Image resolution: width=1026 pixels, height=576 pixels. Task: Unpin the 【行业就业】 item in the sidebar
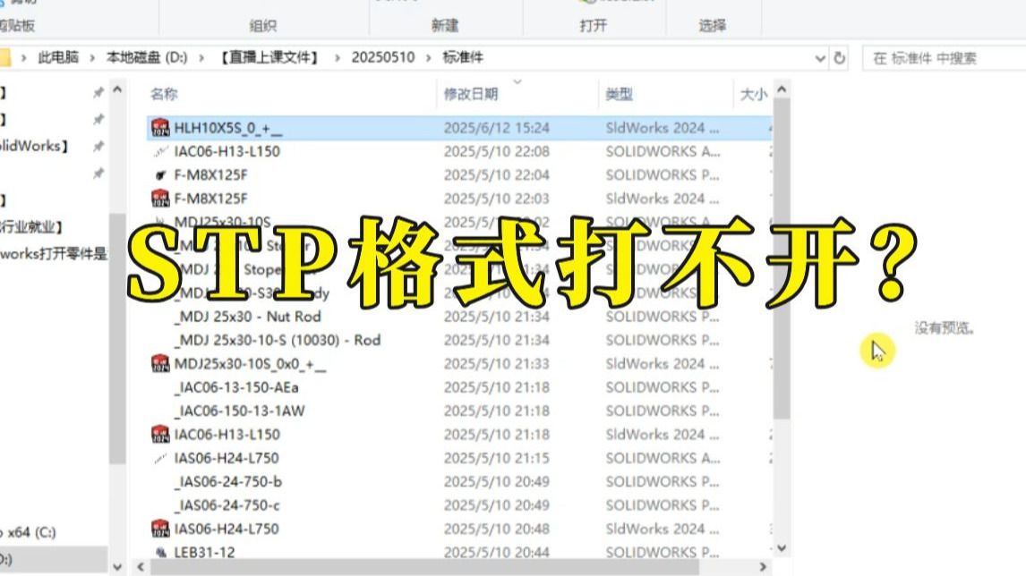coord(98,226)
